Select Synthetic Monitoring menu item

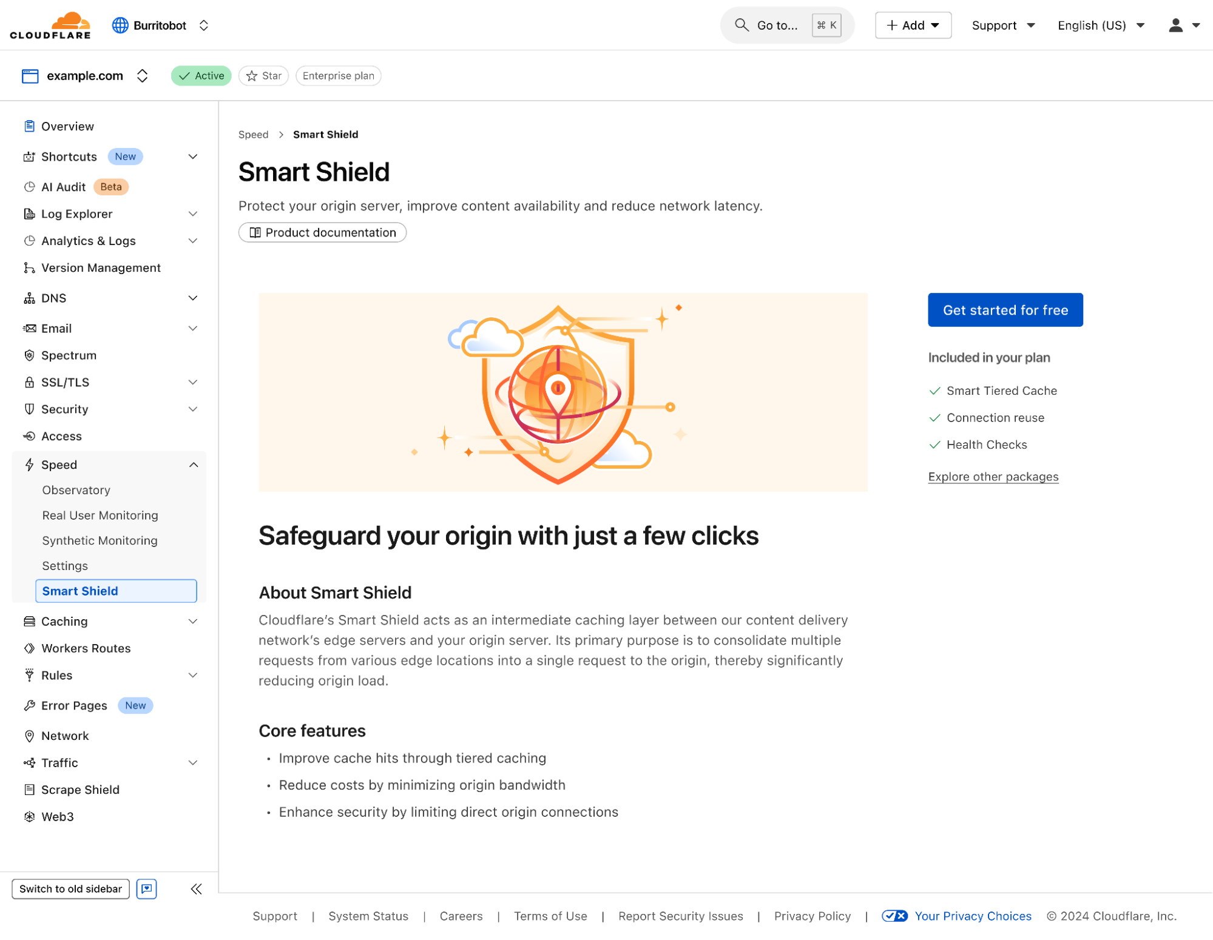(x=100, y=540)
